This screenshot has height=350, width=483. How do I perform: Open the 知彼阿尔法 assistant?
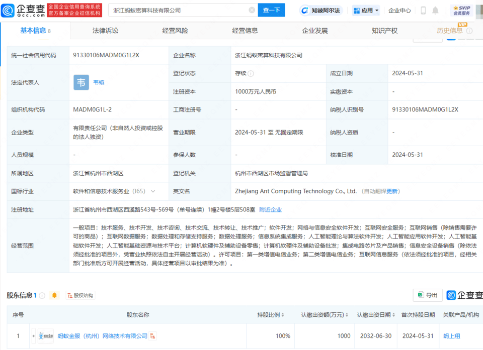click(321, 11)
